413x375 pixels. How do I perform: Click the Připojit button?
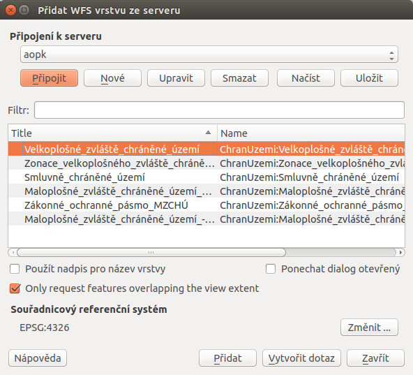pos(49,78)
